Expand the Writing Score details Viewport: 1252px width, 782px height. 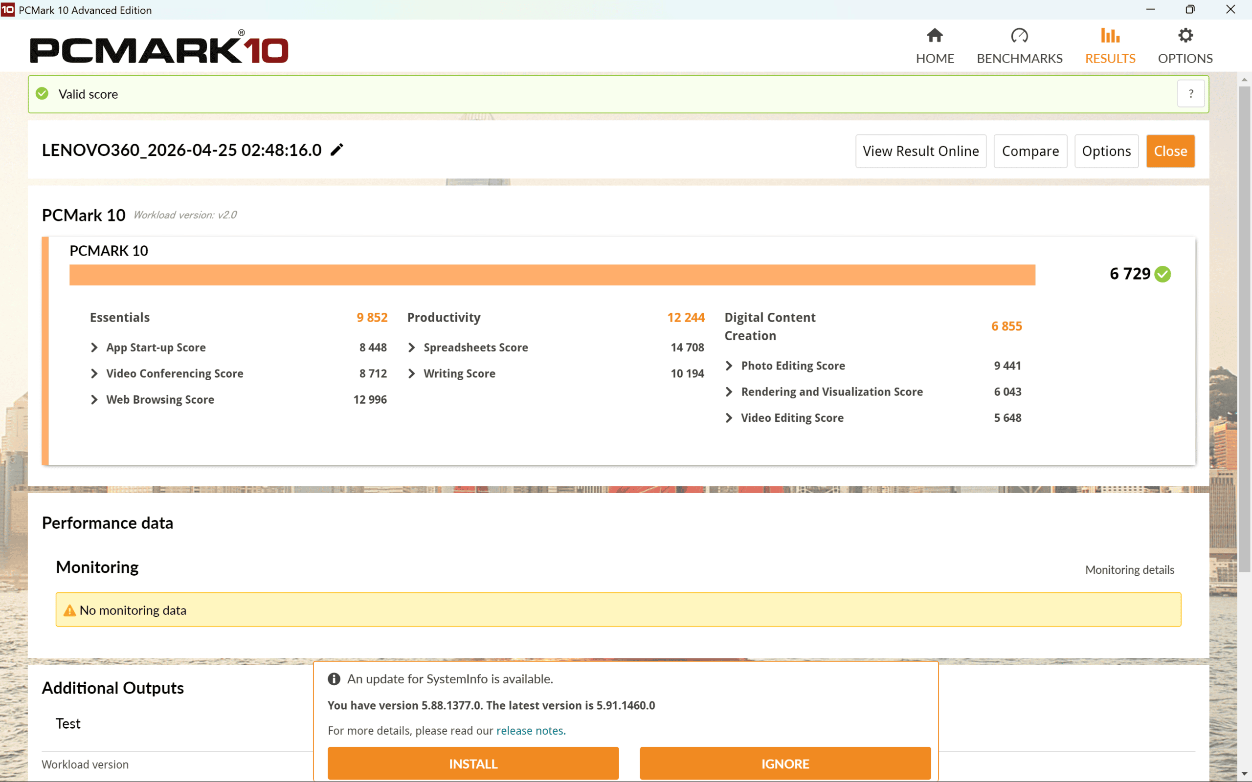(412, 373)
